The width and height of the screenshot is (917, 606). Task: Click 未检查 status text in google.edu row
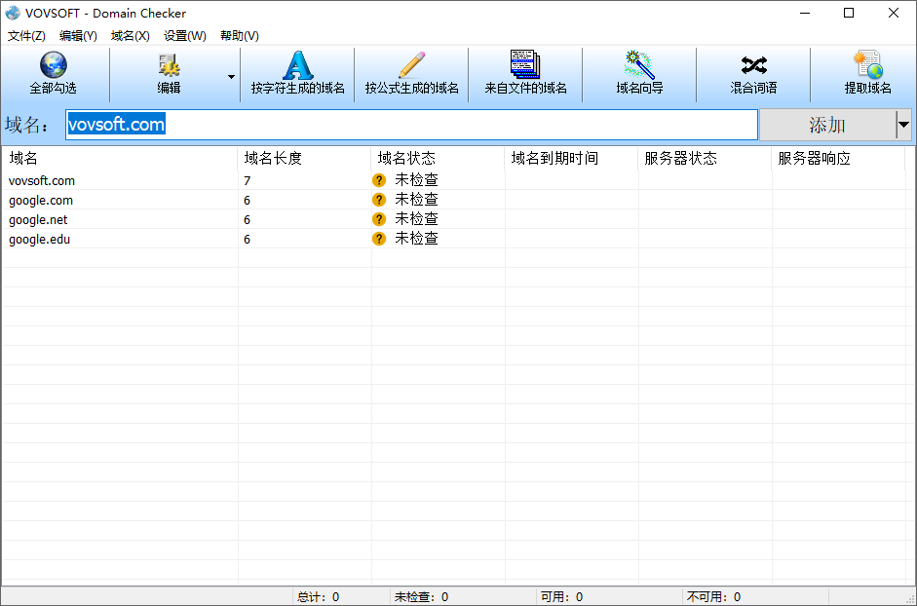pyautogui.click(x=416, y=238)
